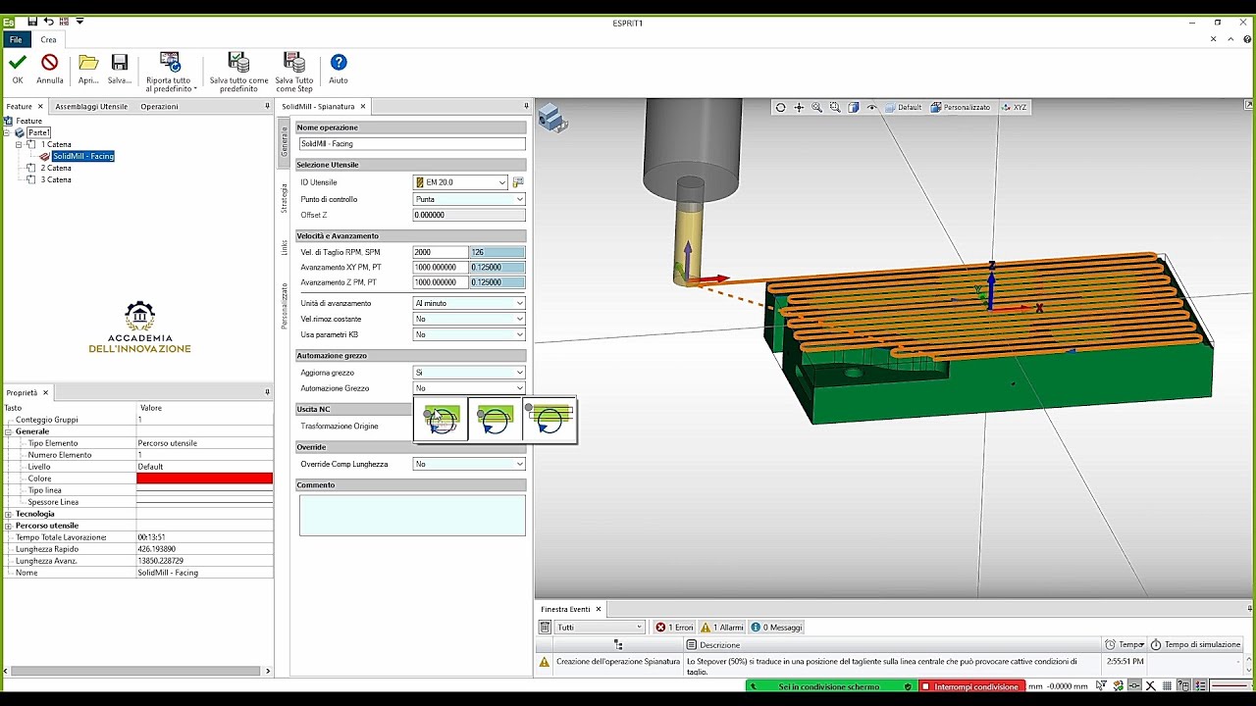Choose the third stock automation icon option
The height and width of the screenshot is (706, 1256).
click(549, 420)
